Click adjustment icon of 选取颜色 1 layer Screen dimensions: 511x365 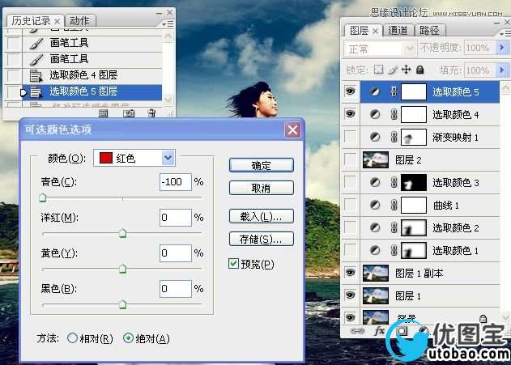tap(375, 250)
